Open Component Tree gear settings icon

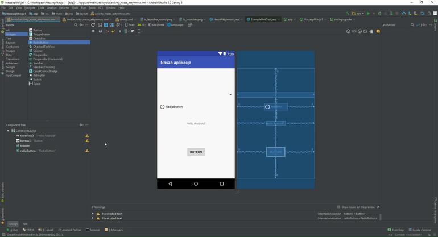click(x=81, y=125)
